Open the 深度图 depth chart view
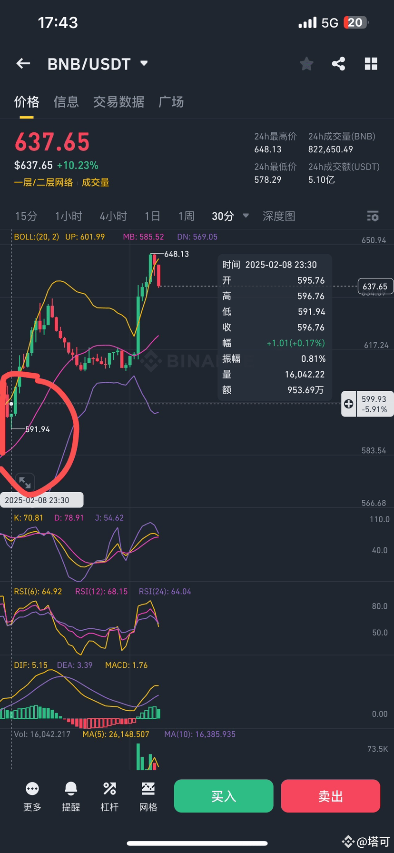 (x=279, y=216)
